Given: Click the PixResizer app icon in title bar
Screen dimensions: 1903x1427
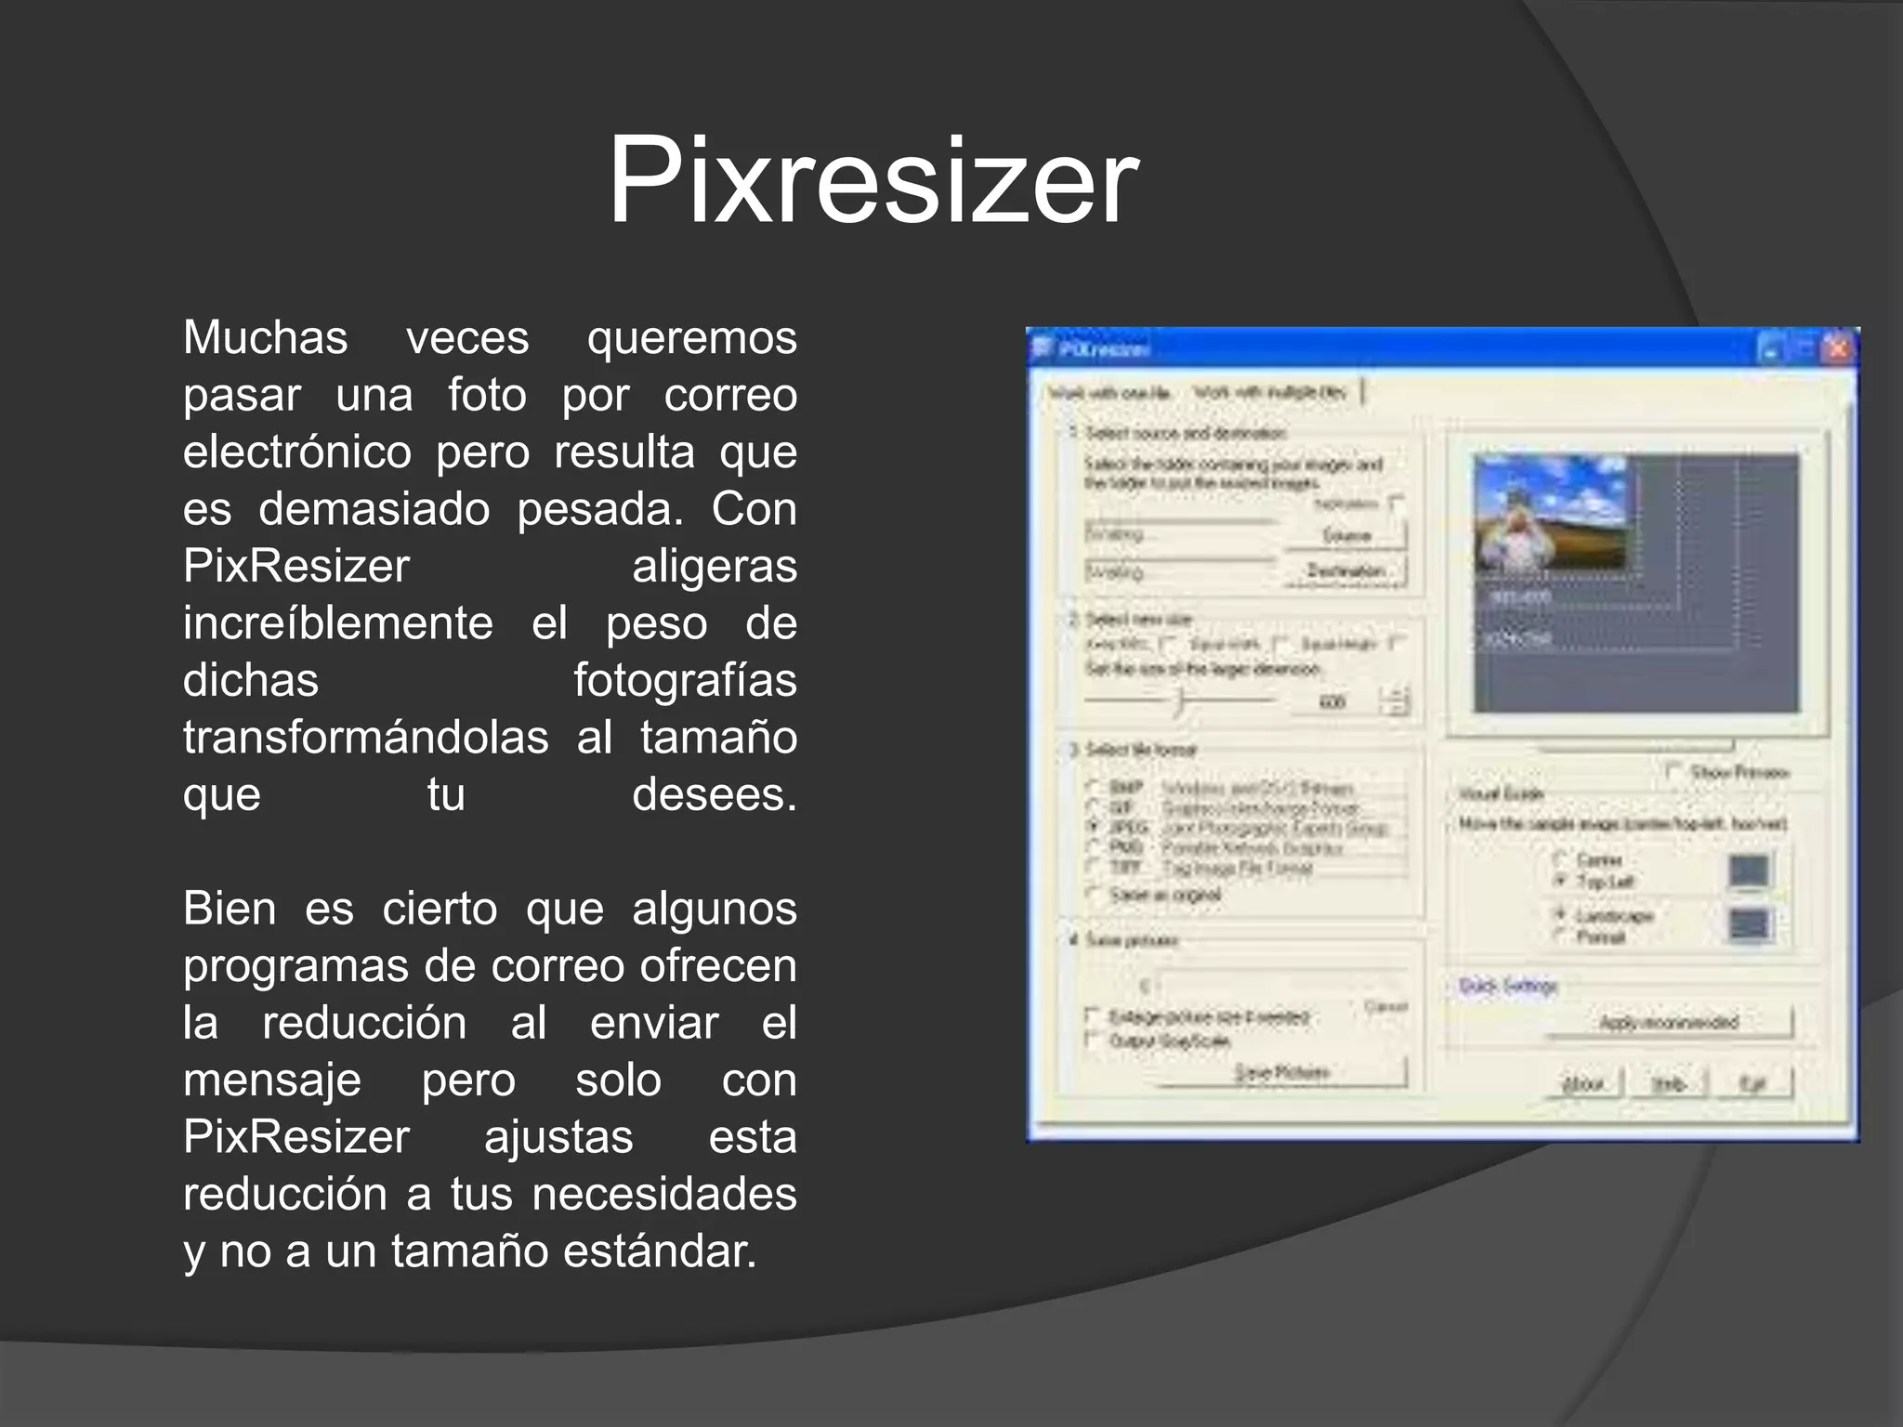Looking at the screenshot, I should point(1043,348).
